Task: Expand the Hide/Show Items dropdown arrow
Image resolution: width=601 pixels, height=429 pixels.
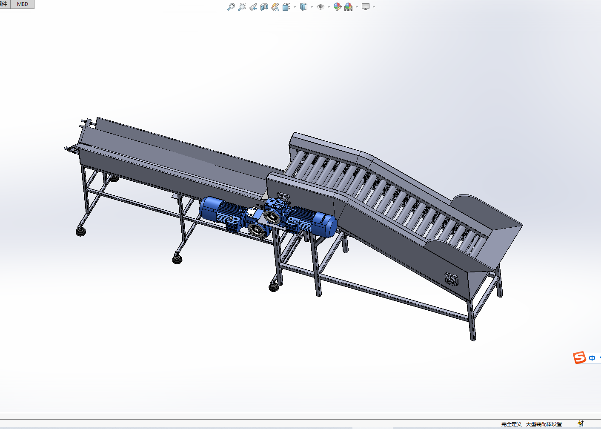Action: pyautogui.click(x=329, y=7)
